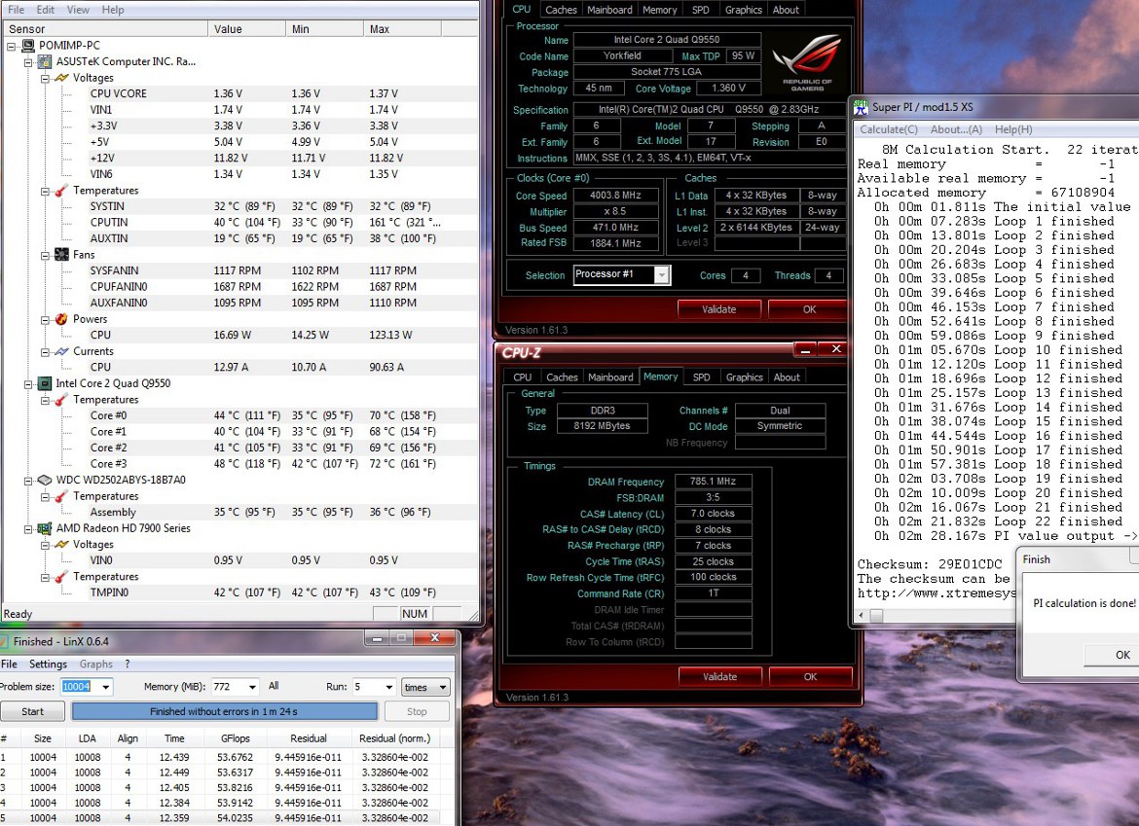Collapse the Intel Core 2 Quad Q9550 node
Image resolution: width=1139 pixels, height=826 pixels.
coord(29,383)
